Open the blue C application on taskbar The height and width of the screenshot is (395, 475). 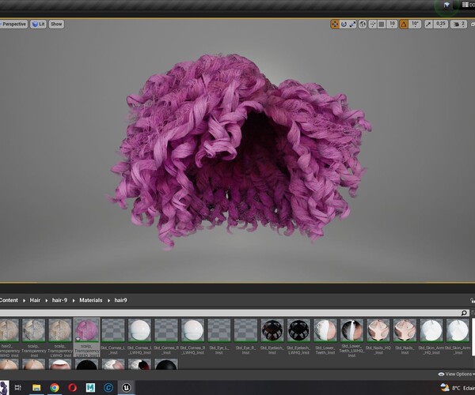pos(108,387)
